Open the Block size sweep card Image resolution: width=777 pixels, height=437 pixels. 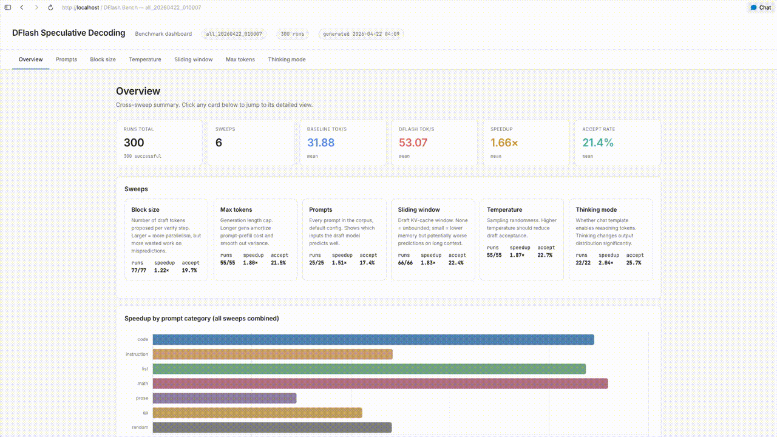tap(166, 239)
